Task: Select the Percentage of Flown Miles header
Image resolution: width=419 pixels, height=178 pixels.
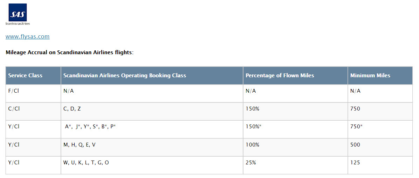Action: [x=280, y=76]
